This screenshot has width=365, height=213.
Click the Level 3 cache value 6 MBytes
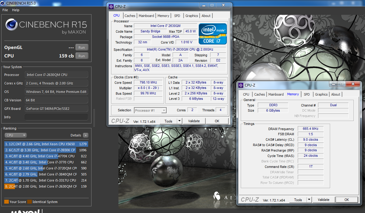point(196,99)
